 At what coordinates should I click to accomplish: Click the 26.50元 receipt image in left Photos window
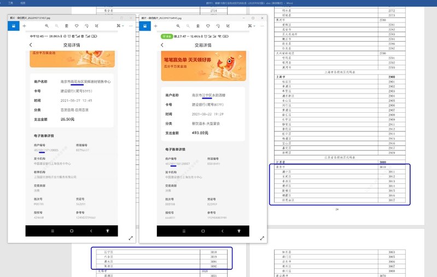[72, 134]
